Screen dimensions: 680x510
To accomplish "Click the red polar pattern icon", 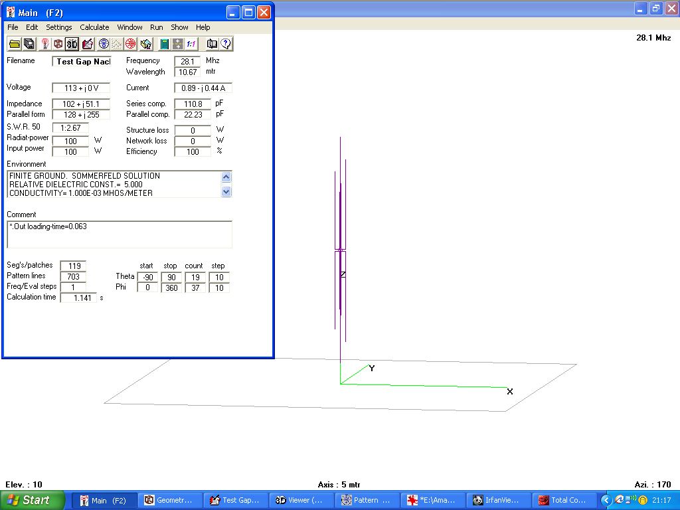I will [x=131, y=44].
